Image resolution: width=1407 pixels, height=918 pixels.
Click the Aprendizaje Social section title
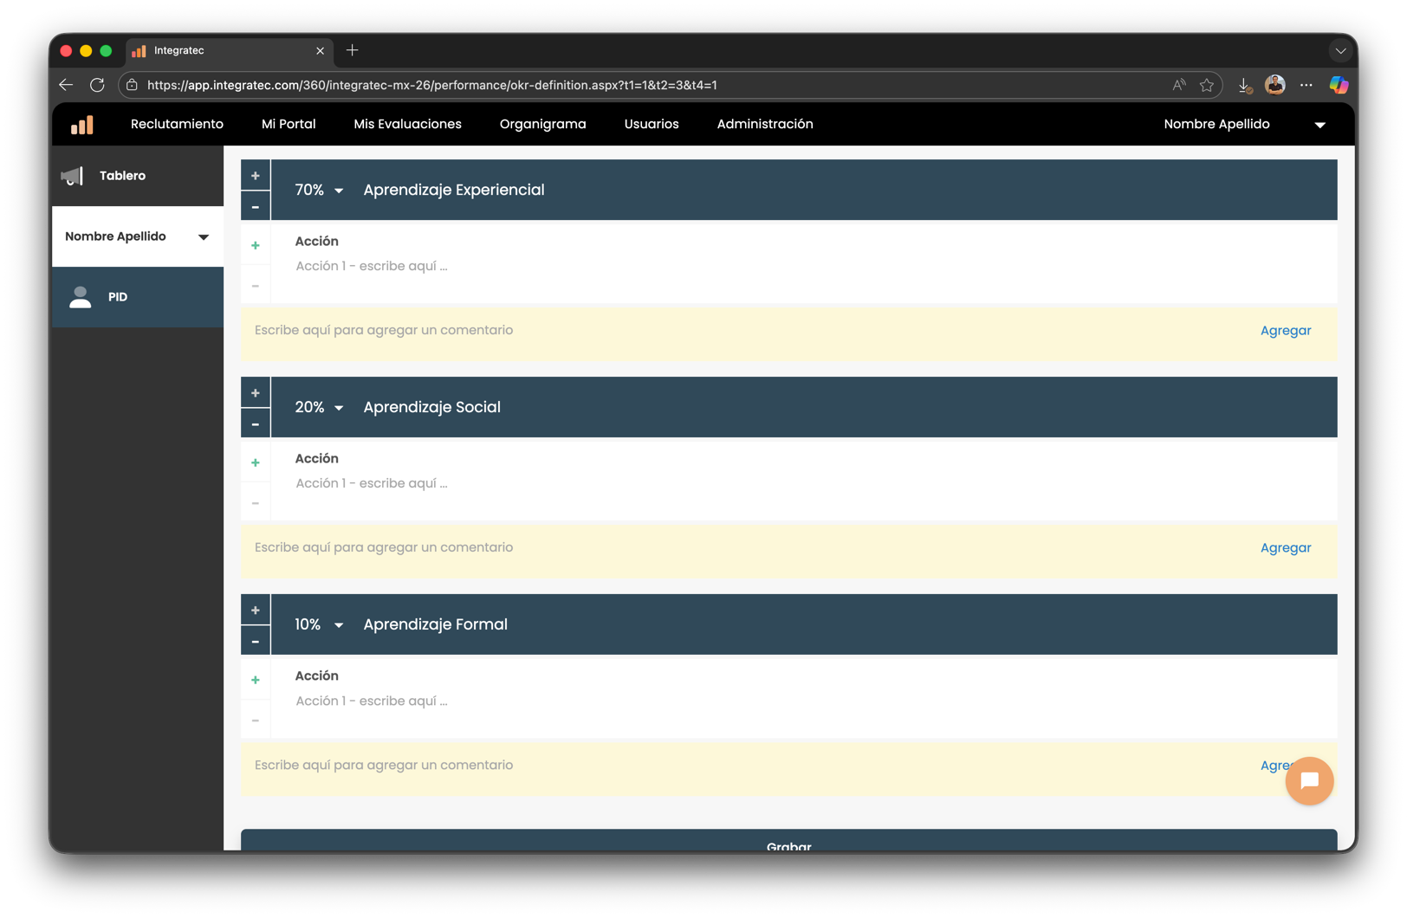(x=432, y=408)
